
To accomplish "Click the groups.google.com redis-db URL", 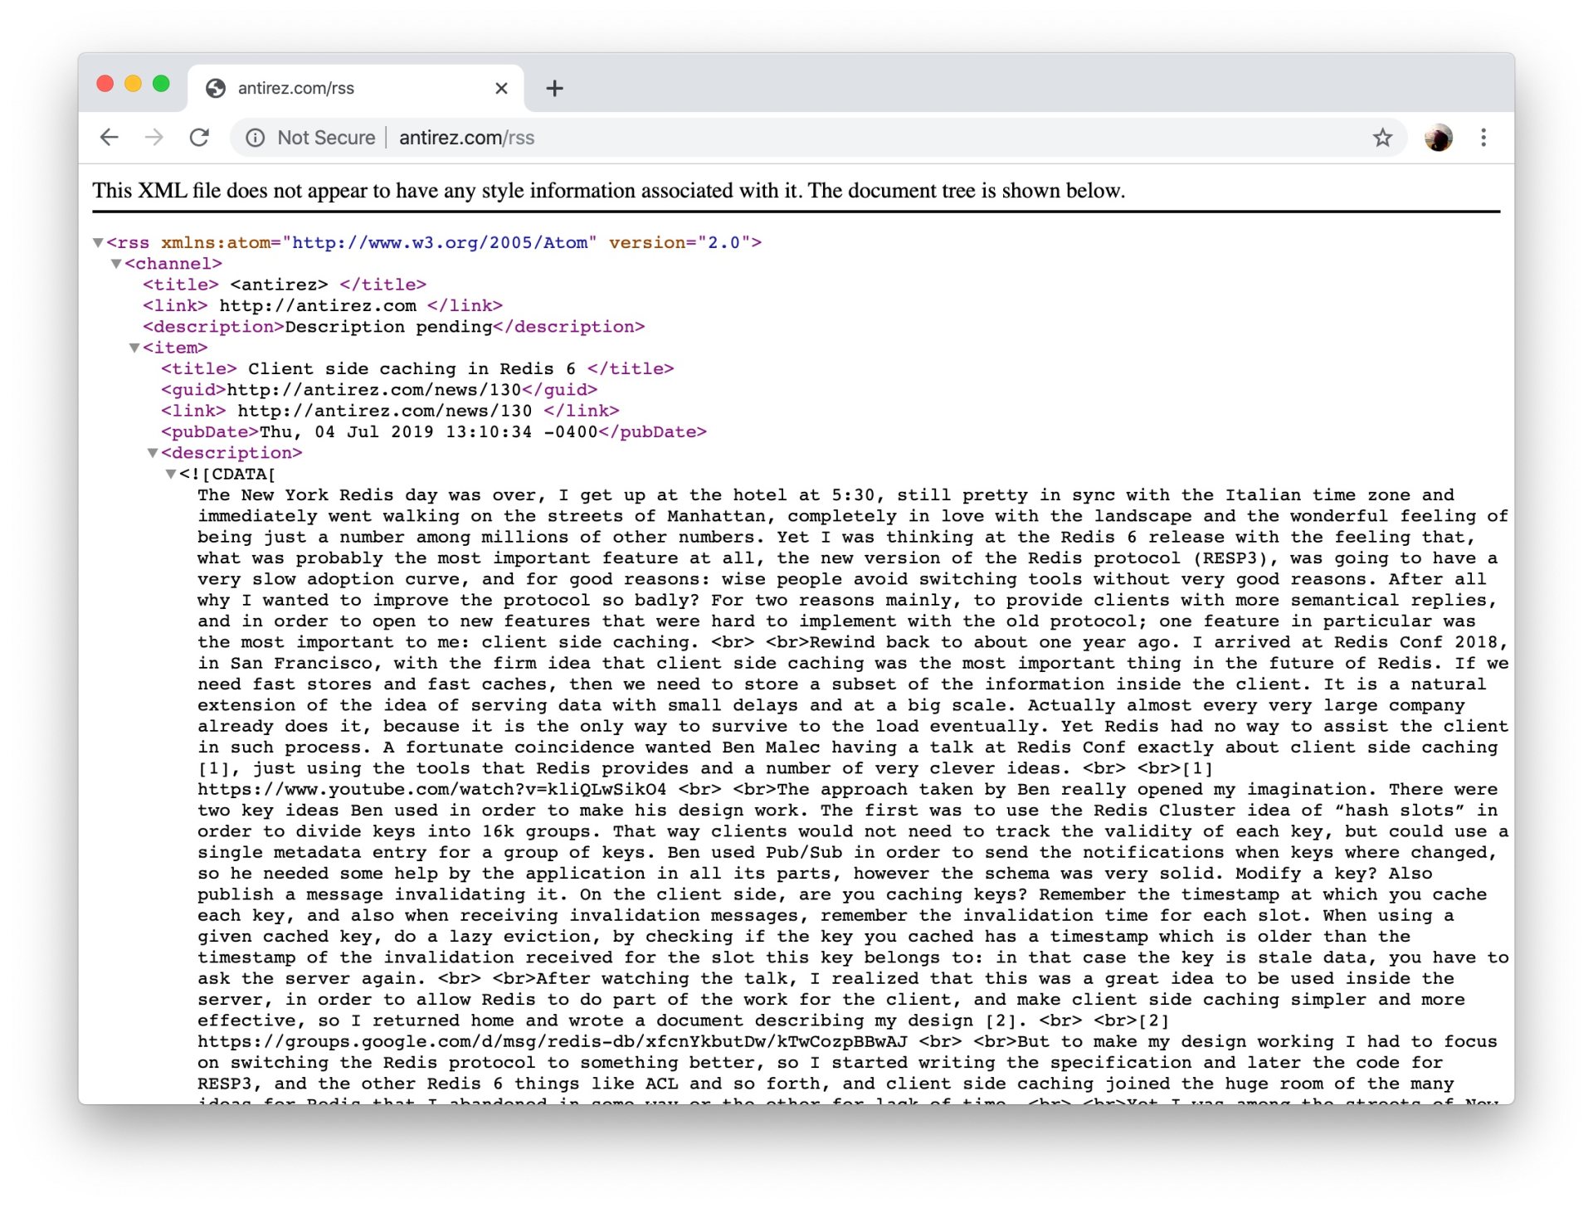I will tap(553, 1042).
